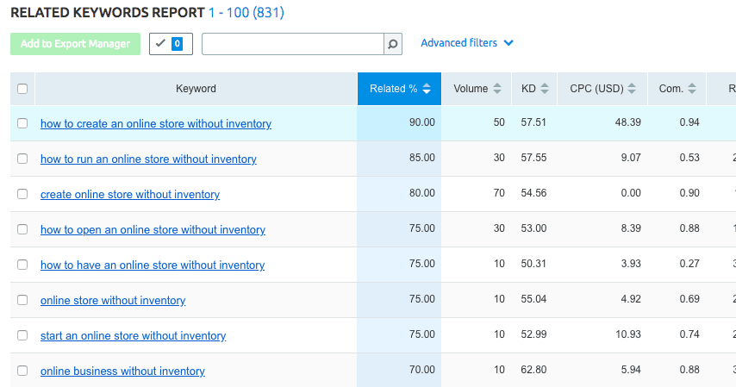Image resolution: width=736 pixels, height=387 pixels.
Task: Expand the Advanced filters dropdown
Action: pos(466,43)
